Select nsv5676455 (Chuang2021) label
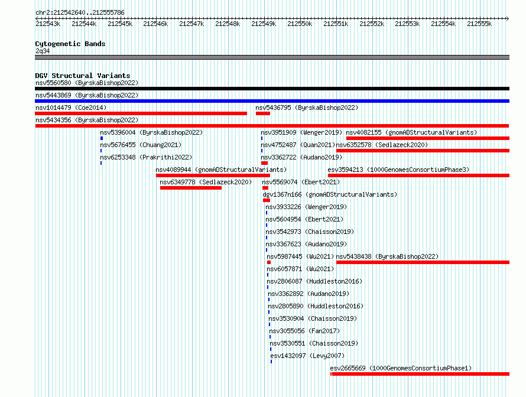The image size is (526, 397). click(x=141, y=145)
